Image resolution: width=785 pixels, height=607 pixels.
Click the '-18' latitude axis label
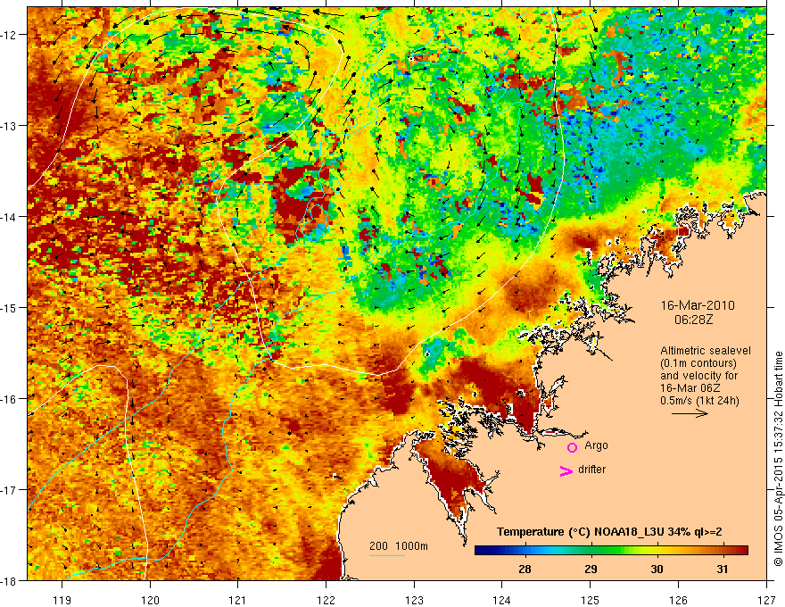click(x=9, y=581)
